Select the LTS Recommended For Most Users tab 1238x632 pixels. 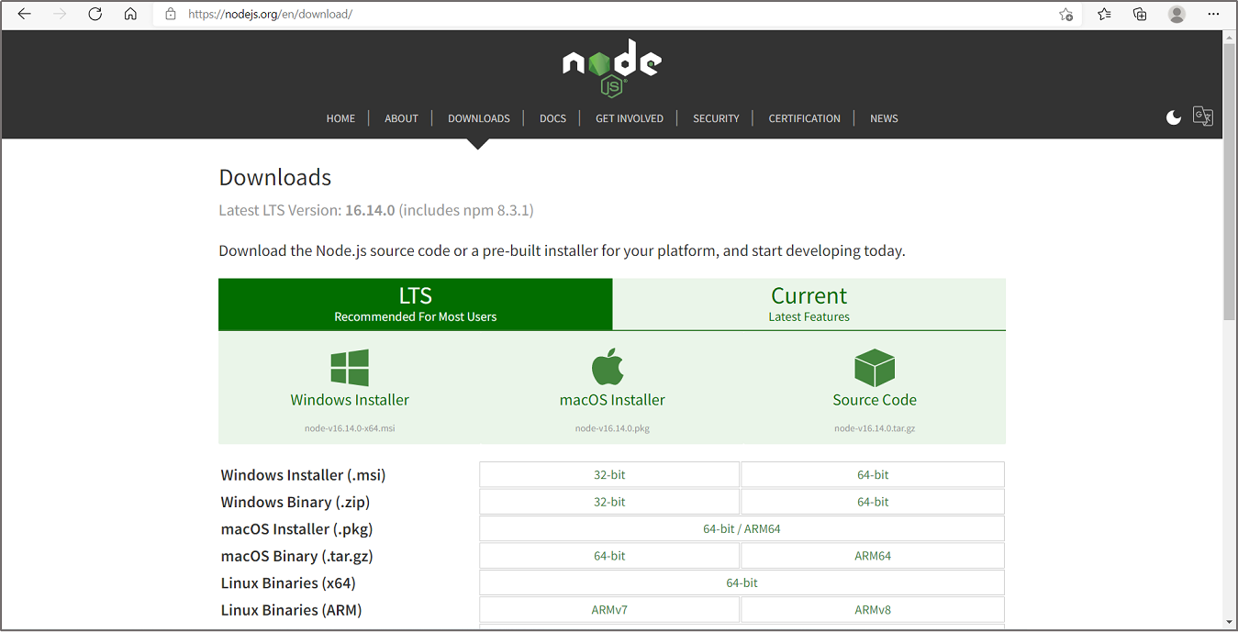415,305
